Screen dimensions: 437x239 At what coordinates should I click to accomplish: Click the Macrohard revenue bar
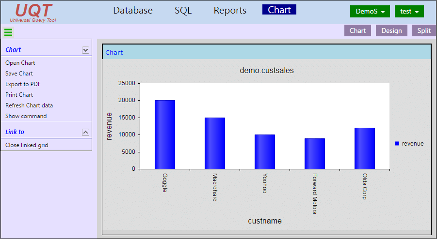click(x=215, y=143)
